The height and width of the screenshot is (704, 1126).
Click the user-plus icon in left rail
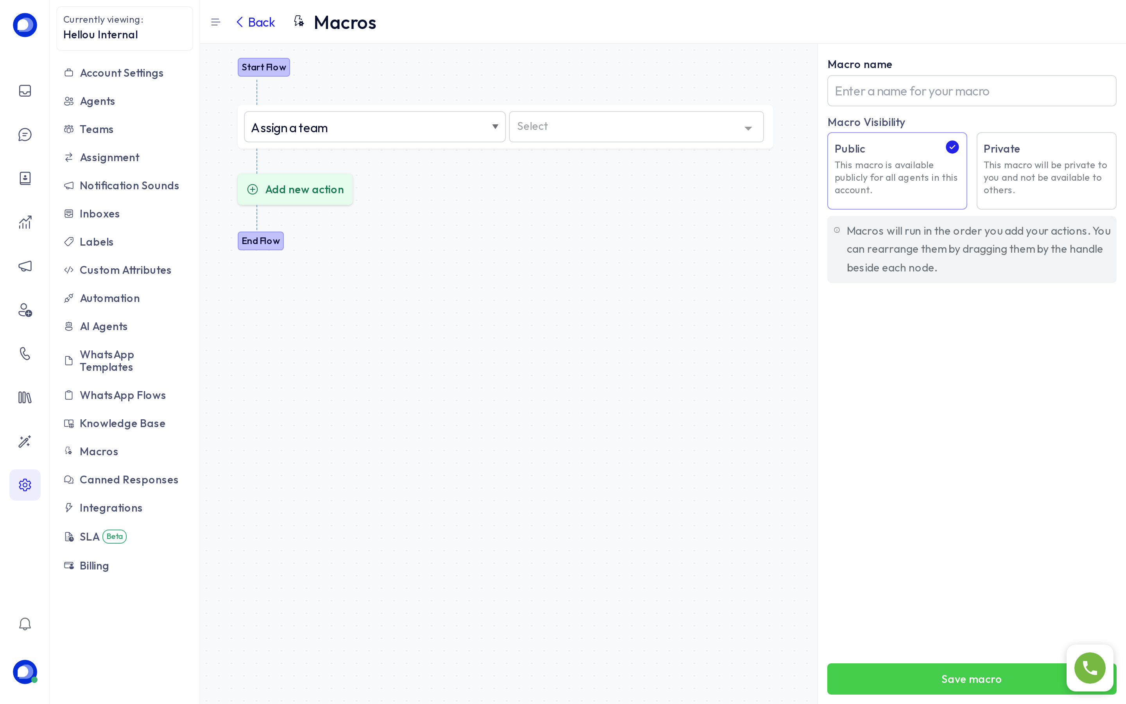[x=25, y=310]
